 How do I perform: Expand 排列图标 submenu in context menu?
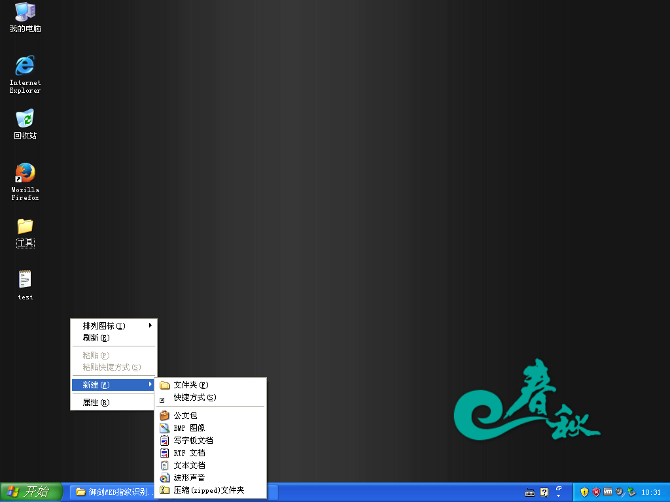pyautogui.click(x=114, y=326)
